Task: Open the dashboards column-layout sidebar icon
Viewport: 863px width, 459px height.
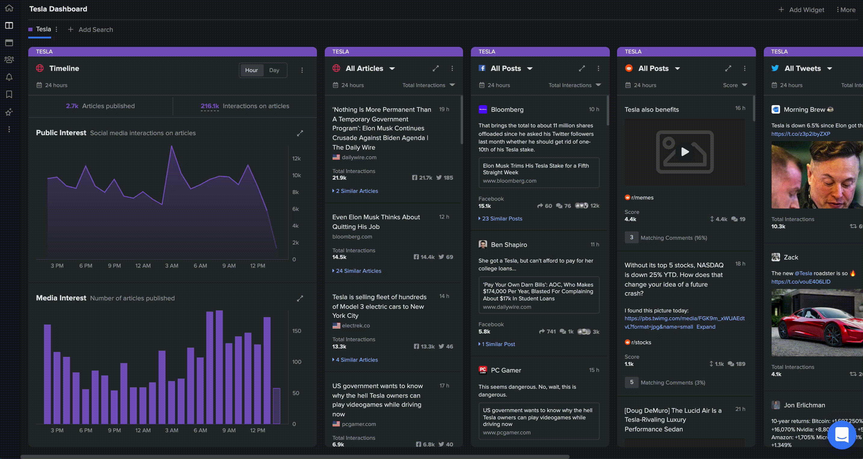Action: (x=9, y=26)
